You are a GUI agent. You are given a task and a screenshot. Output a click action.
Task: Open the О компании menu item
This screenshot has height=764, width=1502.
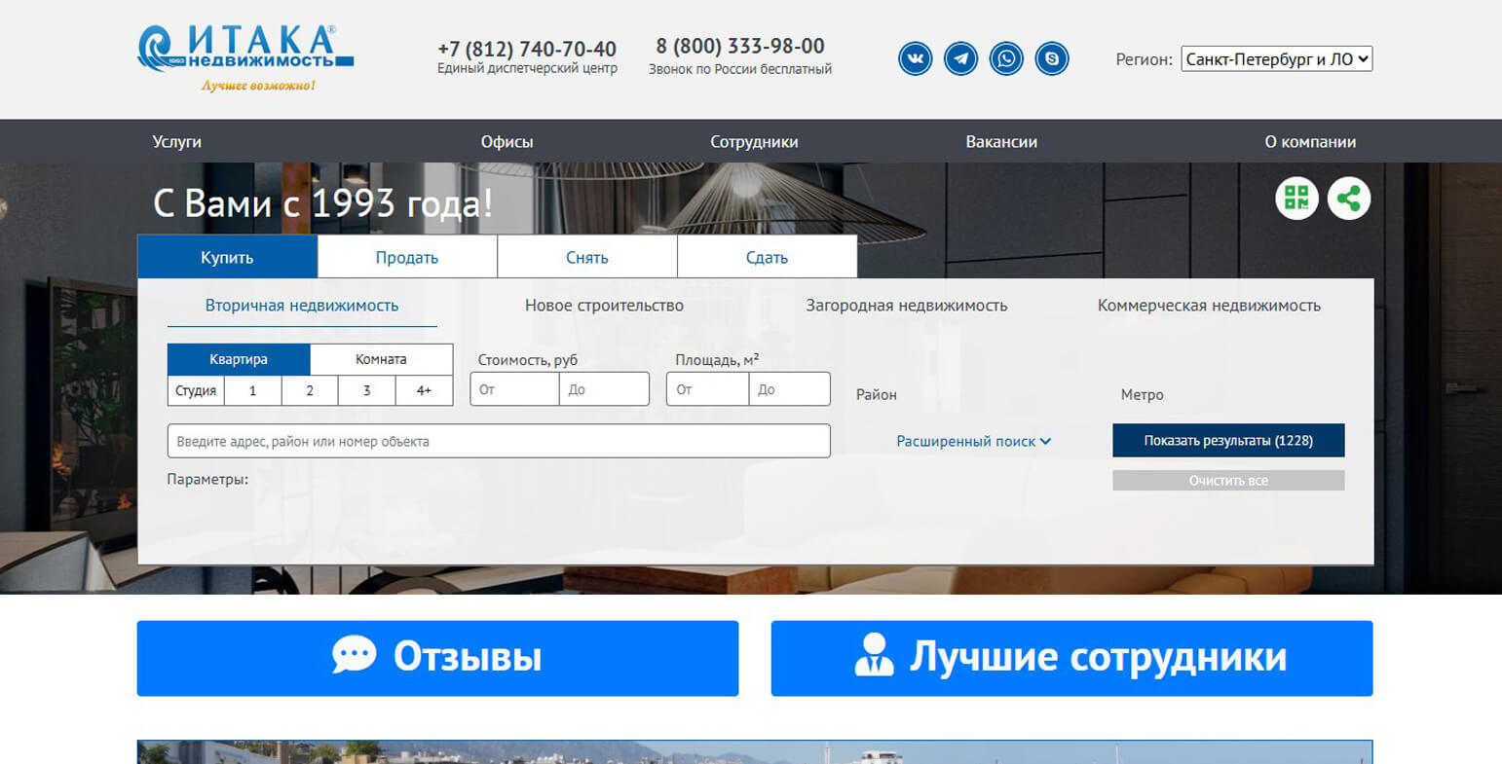coord(1310,141)
